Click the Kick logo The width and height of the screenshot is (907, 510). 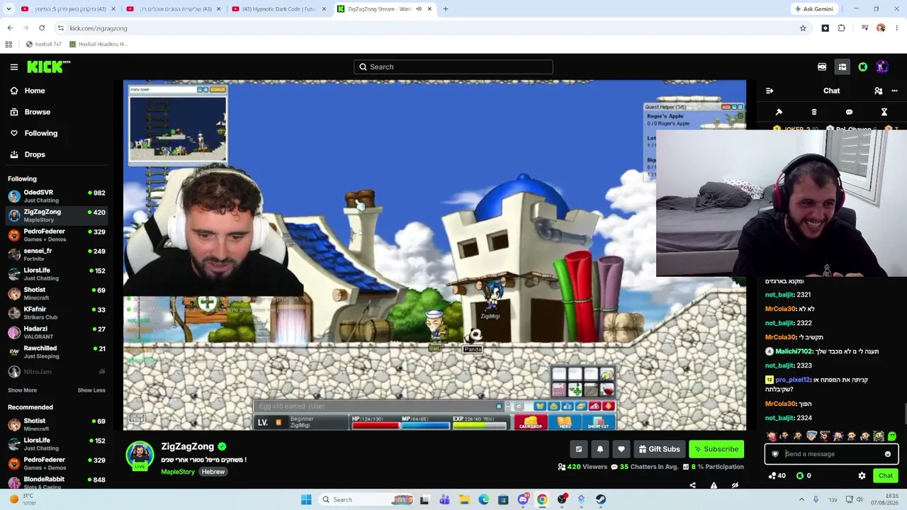48,67
